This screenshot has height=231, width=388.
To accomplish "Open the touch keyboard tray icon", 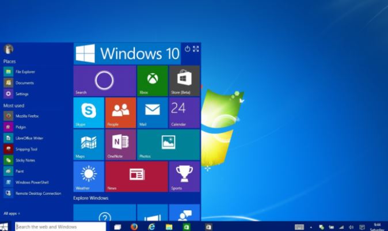I will (x=299, y=227).
